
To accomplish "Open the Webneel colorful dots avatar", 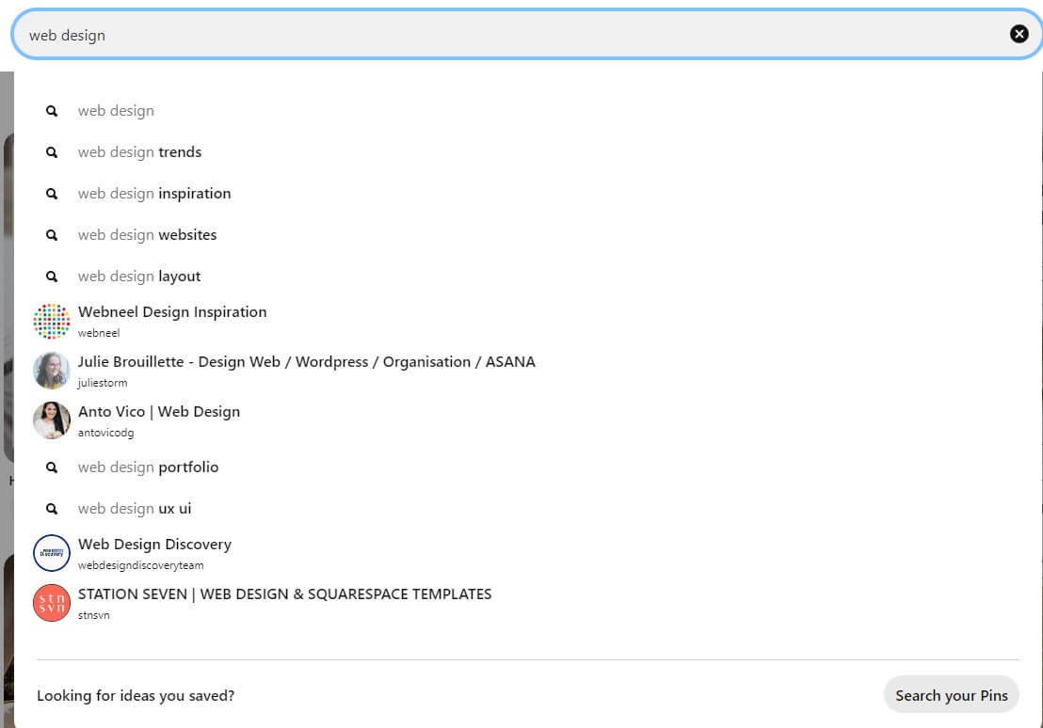I will (x=51, y=321).
